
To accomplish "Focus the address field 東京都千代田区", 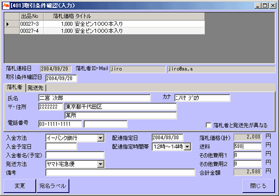I will click(x=121, y=107).
